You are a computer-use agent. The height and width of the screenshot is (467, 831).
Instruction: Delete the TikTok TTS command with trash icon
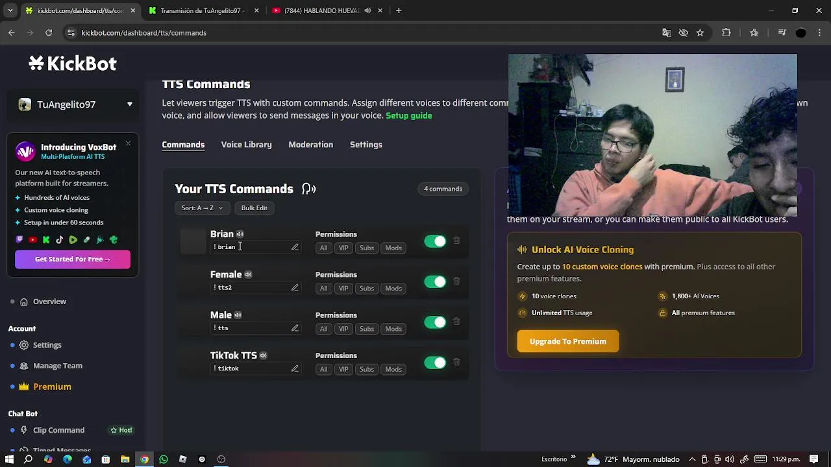pos(456,362)
